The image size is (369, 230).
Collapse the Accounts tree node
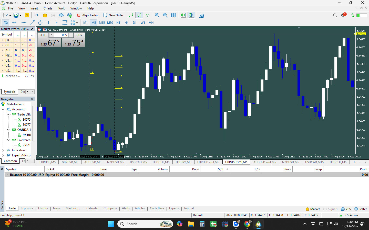[3, 109]
